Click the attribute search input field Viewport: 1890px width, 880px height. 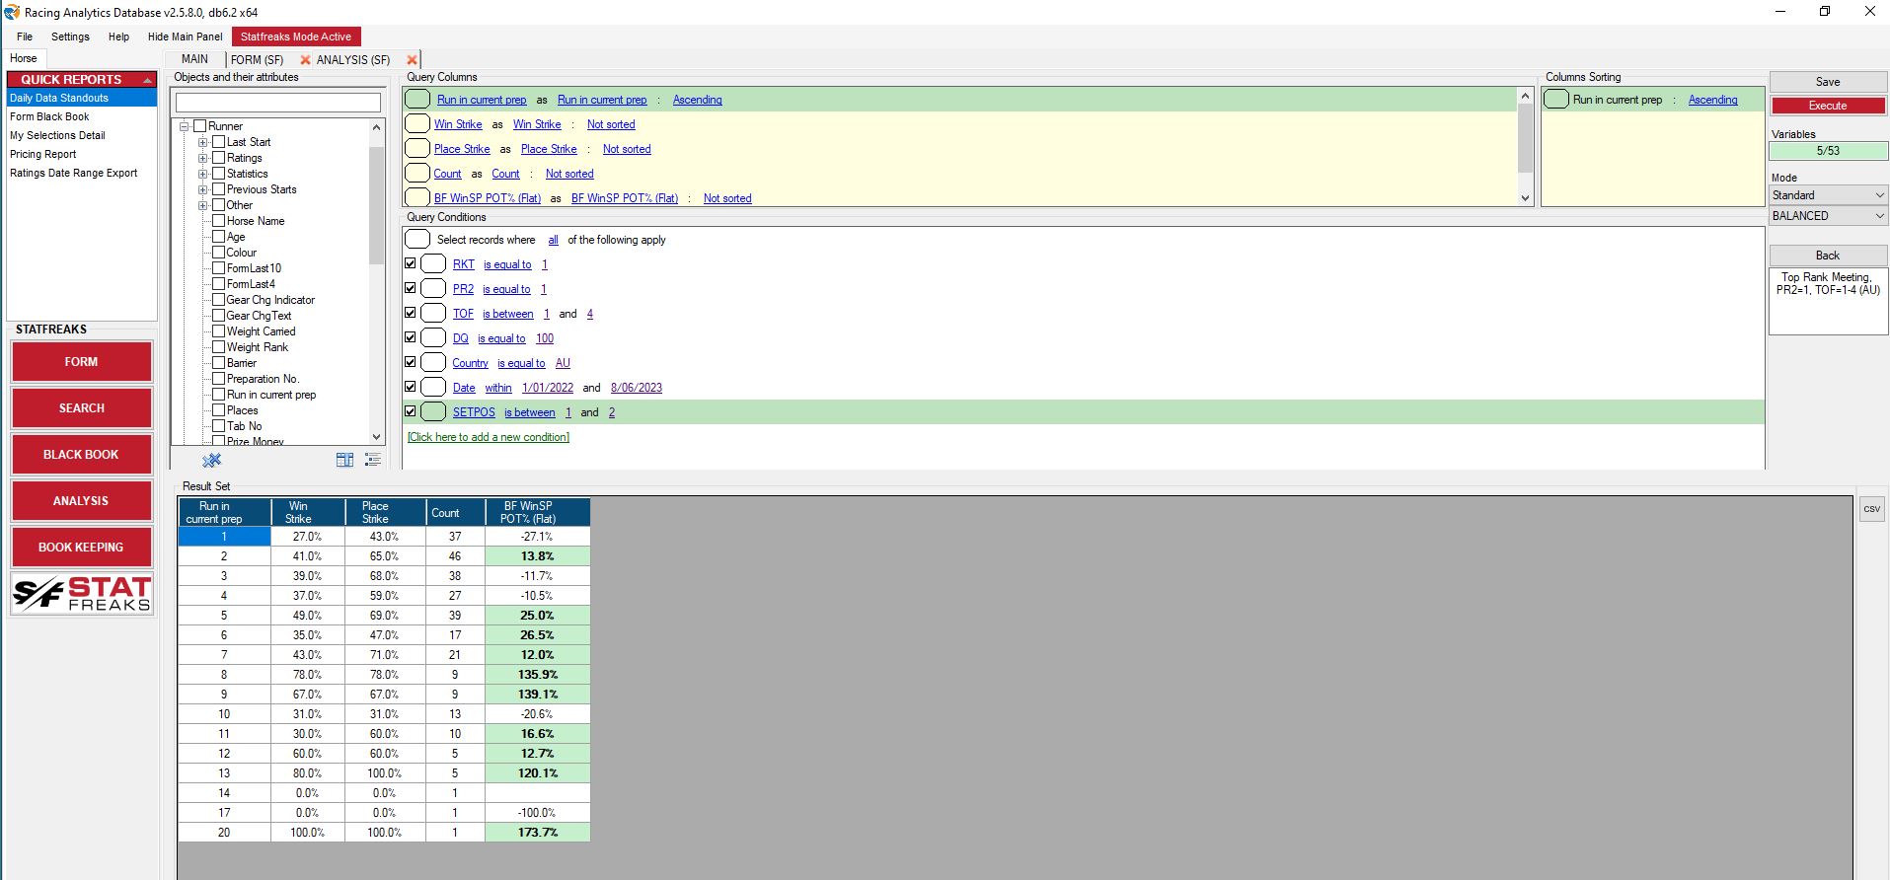(x=277, y=103)
